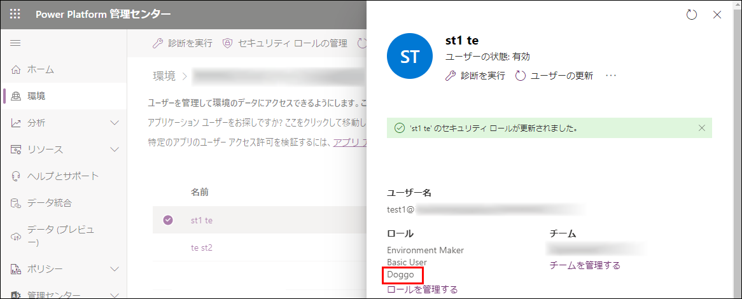The image size is (742, 299).
Task: Click the リソース resources icon in the sidebar
Action: tap(16, 149)
